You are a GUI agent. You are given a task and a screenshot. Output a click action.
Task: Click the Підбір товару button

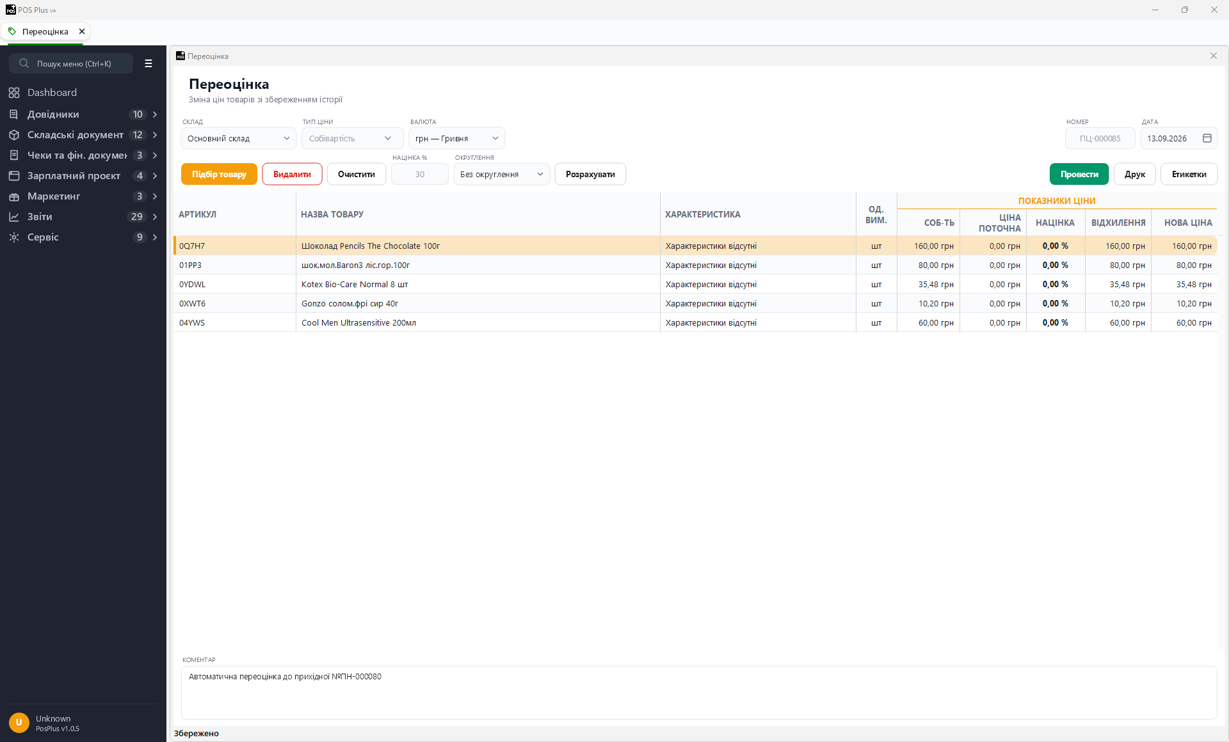[219, 174]
